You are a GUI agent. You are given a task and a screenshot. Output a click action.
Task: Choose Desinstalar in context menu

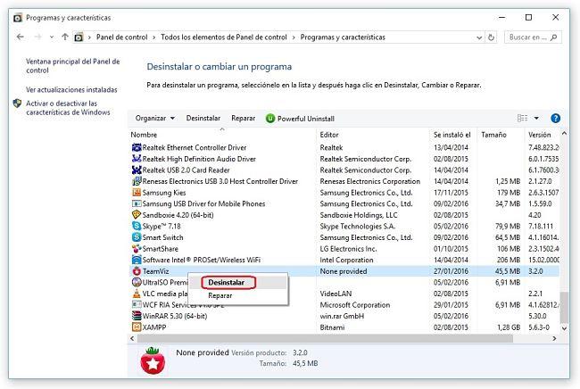tap(238, 283)
